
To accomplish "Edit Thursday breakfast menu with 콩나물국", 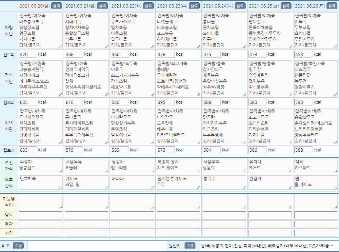I will click(x=224, y=30).
